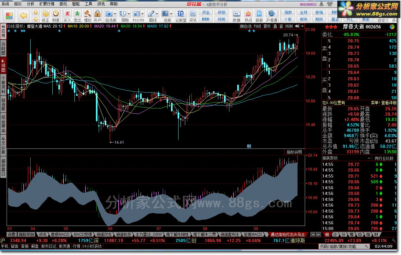Open the colorful home grid icon
The width and height of the screenshot is (401, 255).
click(9, 15)
